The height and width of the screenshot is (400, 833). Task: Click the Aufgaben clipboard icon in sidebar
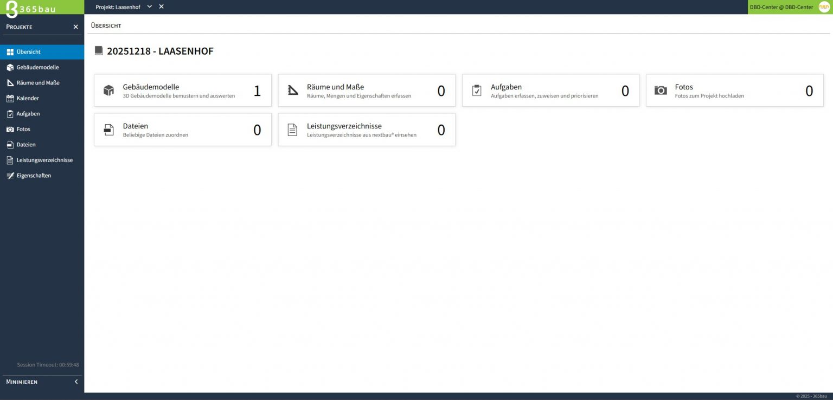[10, 114]
